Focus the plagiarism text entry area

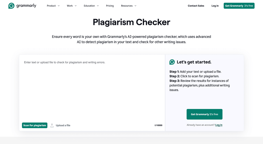(92, 88)
